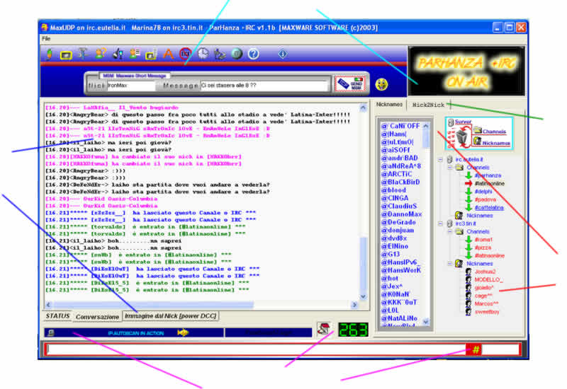Open the blue question mark help icon
Screen dimensions: 567x389
(x=254, y=54)
